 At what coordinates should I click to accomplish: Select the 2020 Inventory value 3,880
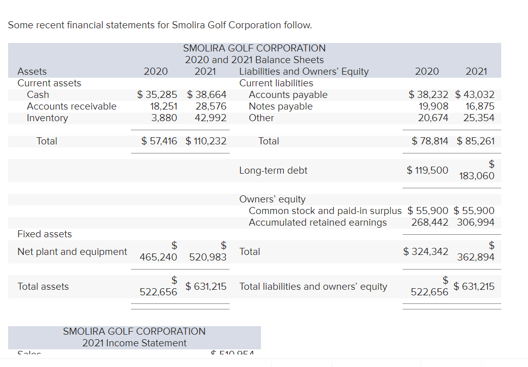pos(164,118)
